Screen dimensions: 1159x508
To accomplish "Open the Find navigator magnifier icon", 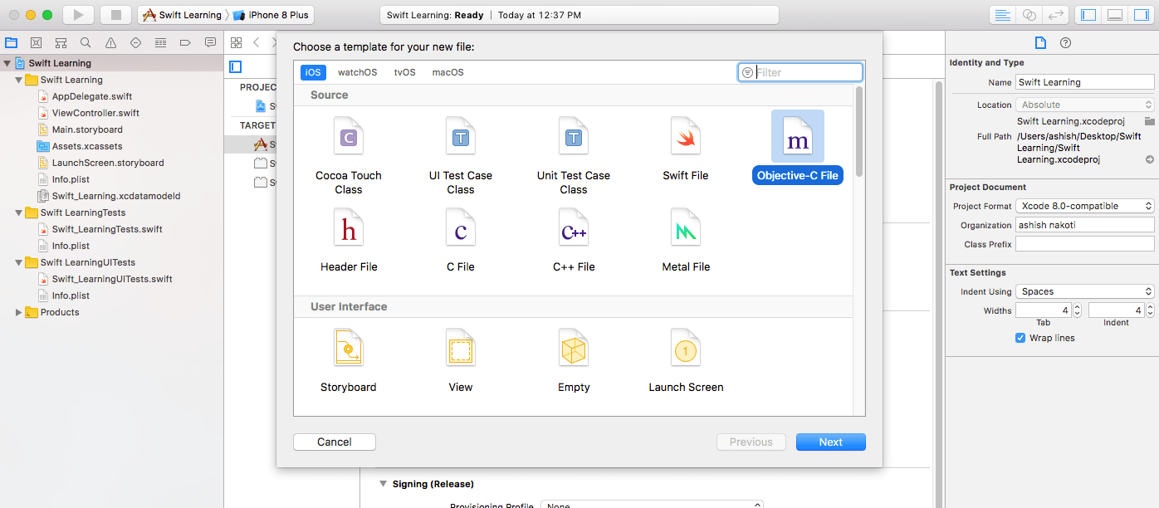I will point(86,42).
